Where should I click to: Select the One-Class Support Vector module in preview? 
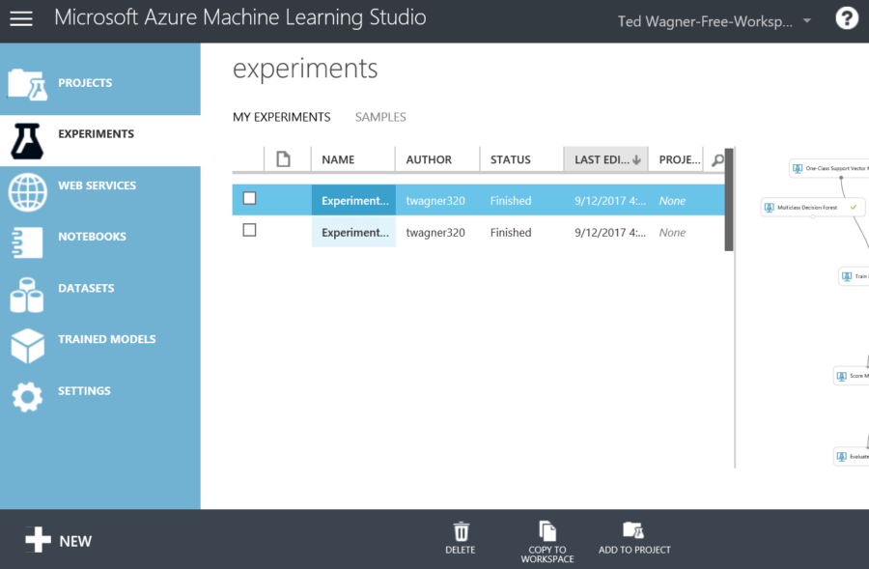(x=829, y=168)
